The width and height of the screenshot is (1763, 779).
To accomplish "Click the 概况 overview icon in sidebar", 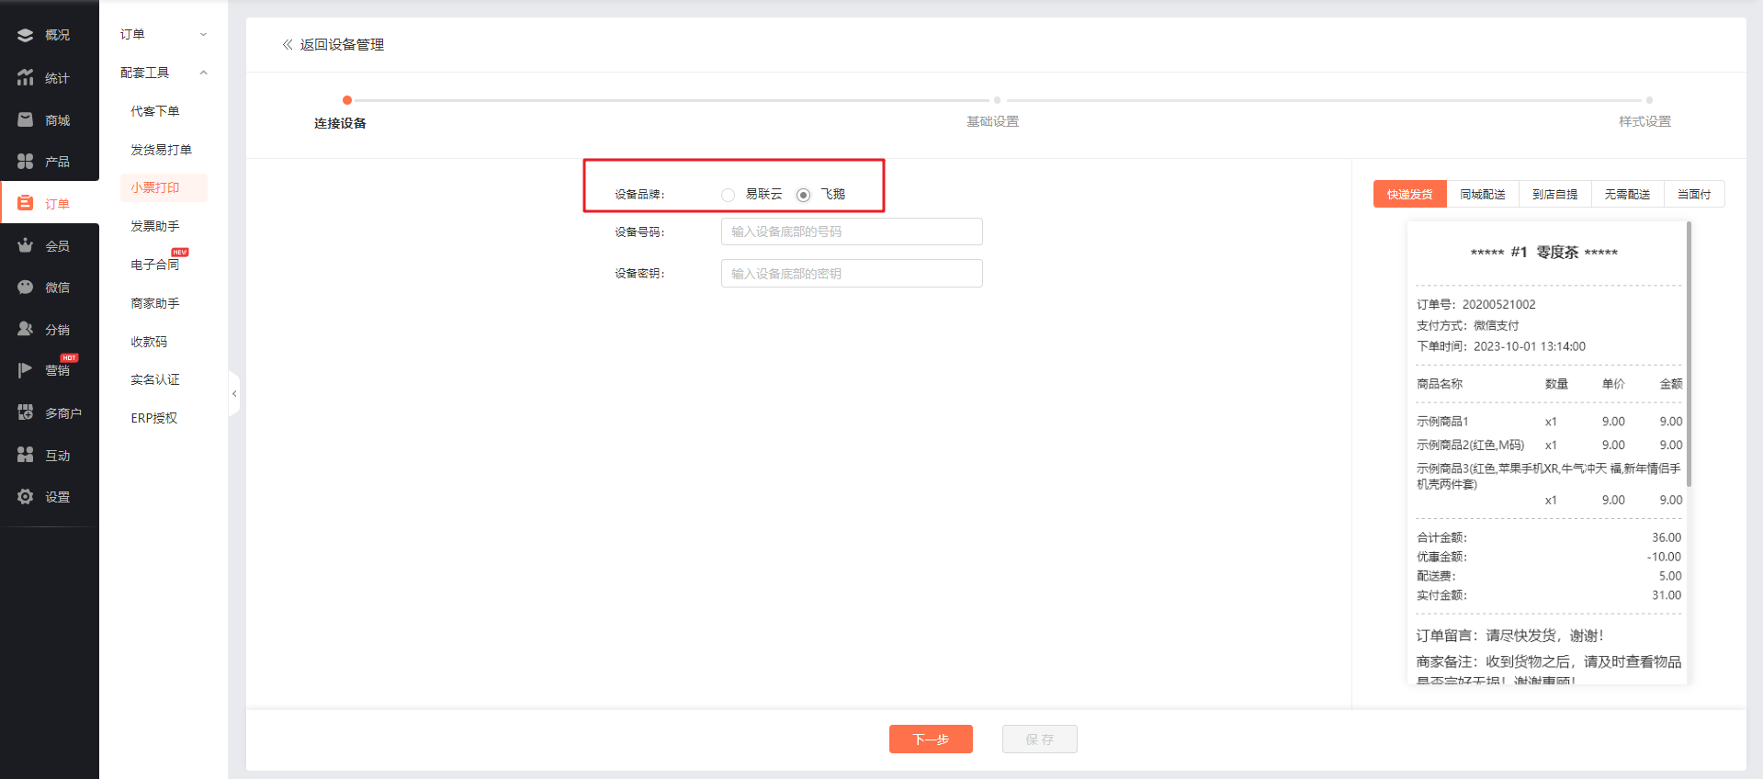I will tap(26, 35).
